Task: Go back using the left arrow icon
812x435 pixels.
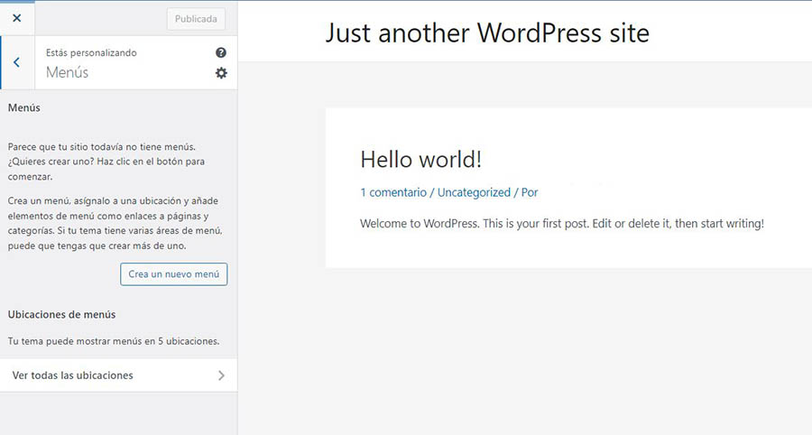Action: [16, 62]
